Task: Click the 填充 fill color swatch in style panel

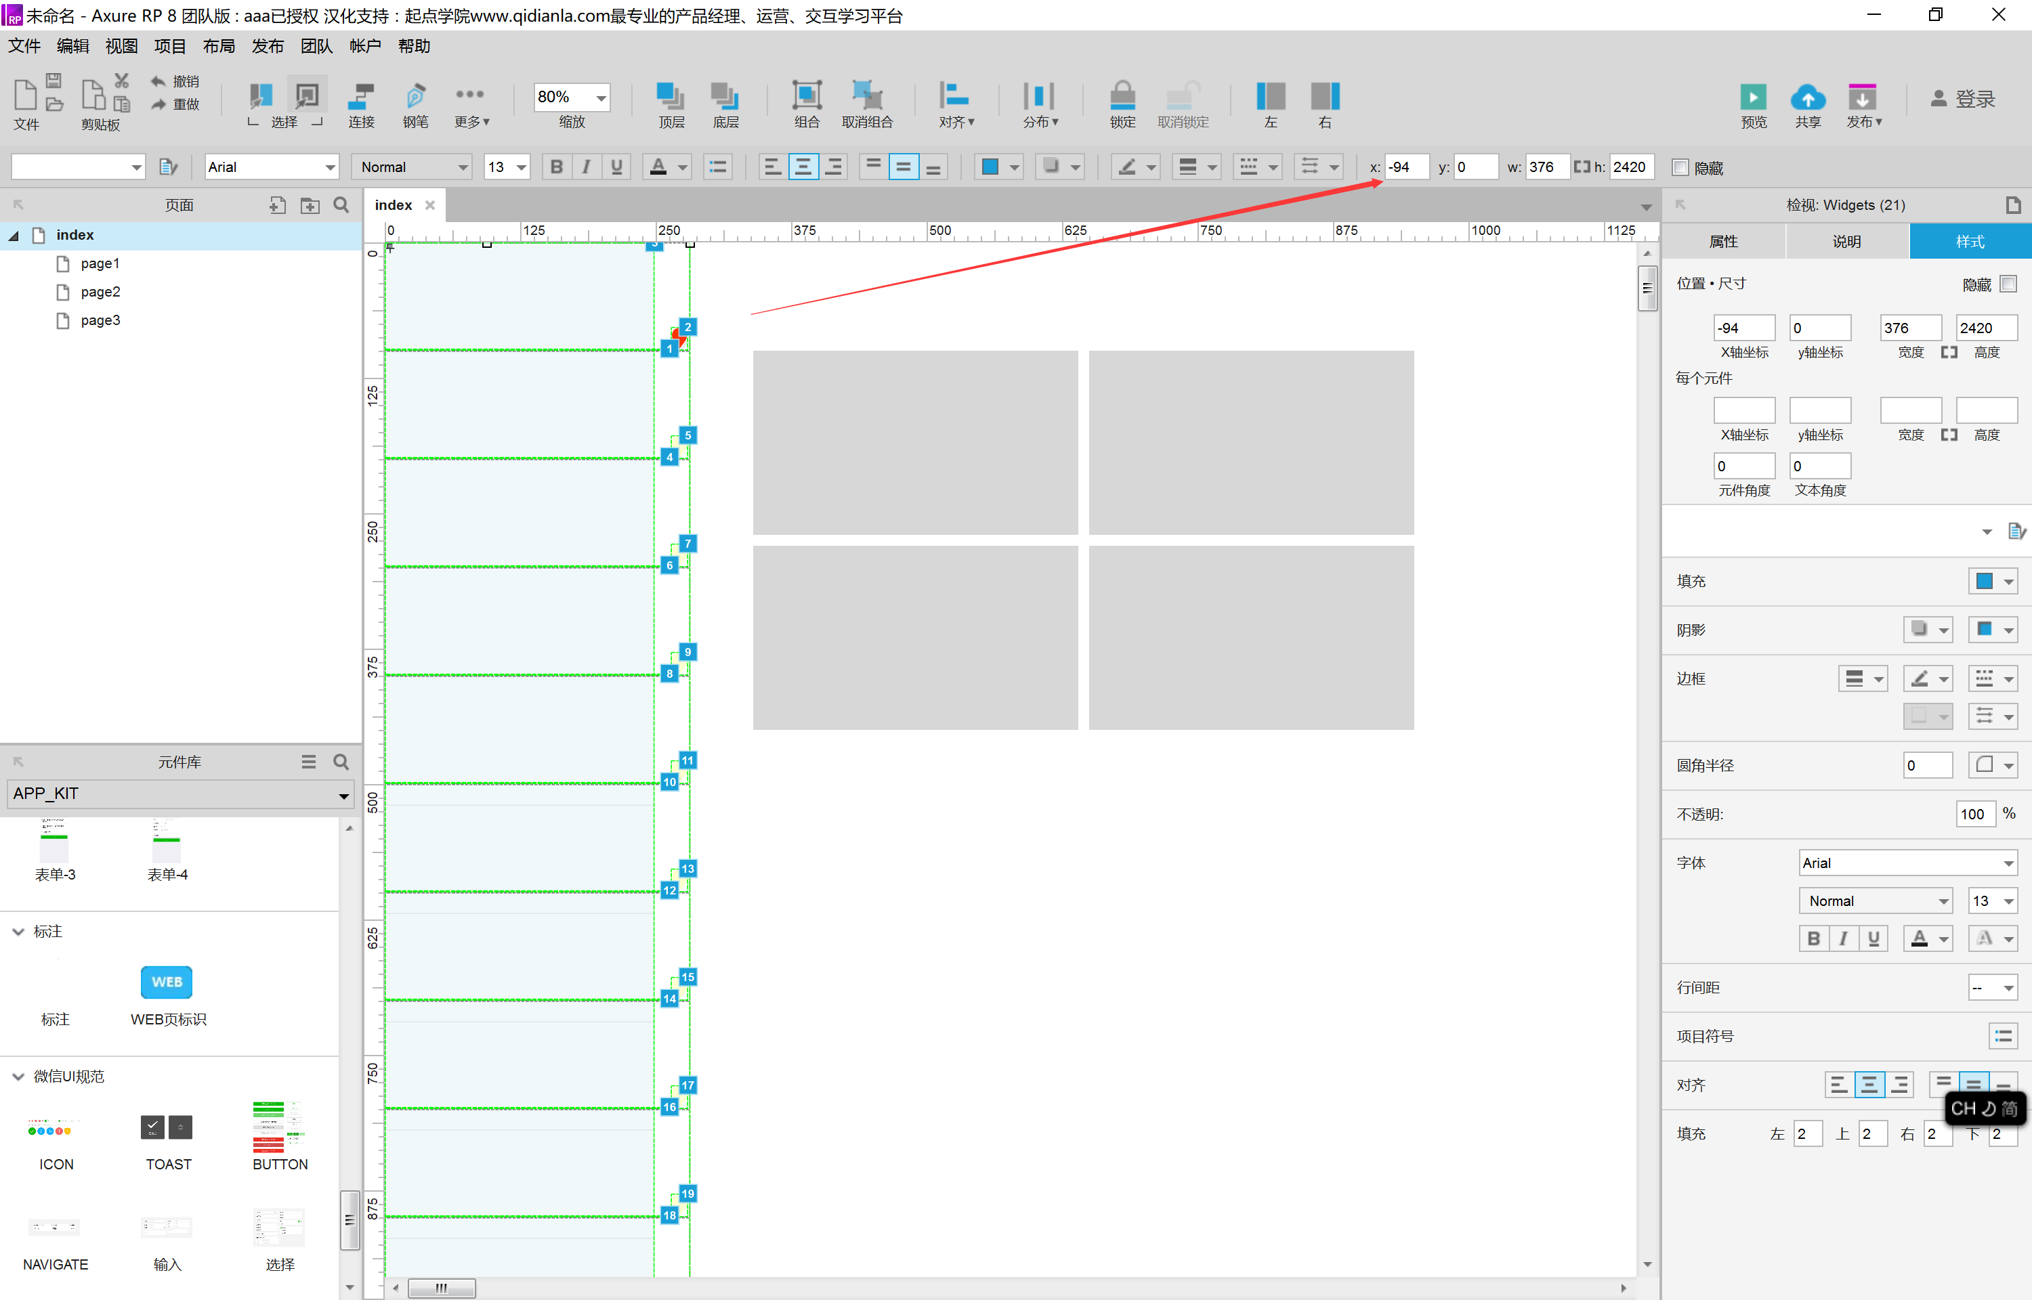Action: tap(1984, 582)
